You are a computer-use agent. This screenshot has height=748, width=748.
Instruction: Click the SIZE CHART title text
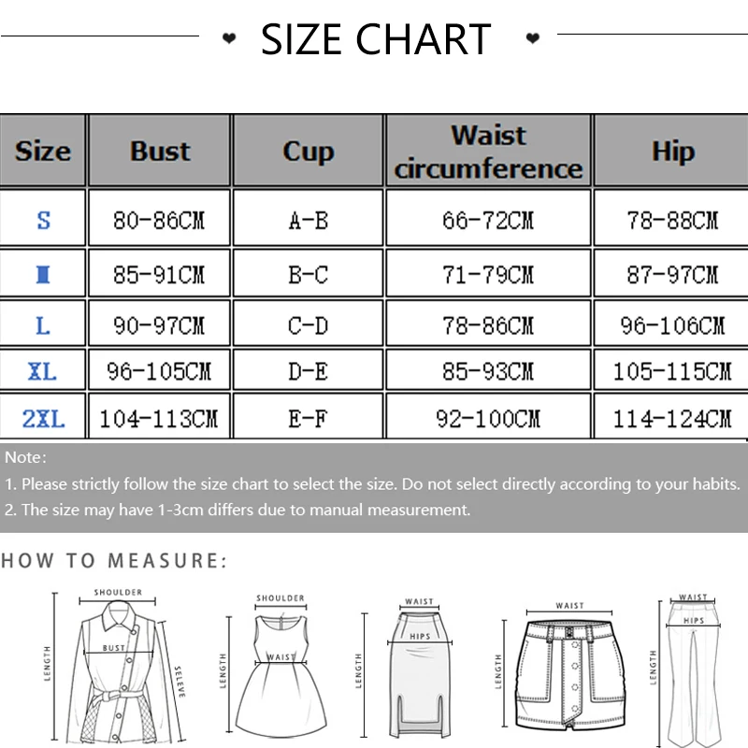pyautogui.click(x=376, y=39)
